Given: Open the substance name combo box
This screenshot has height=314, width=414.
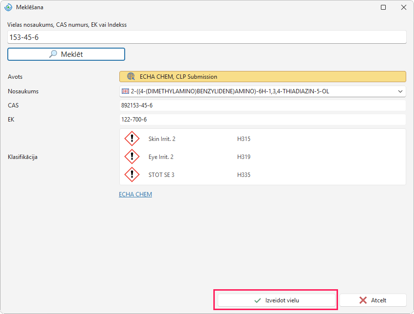Looking at the screenshot, I should pos(263,91).
